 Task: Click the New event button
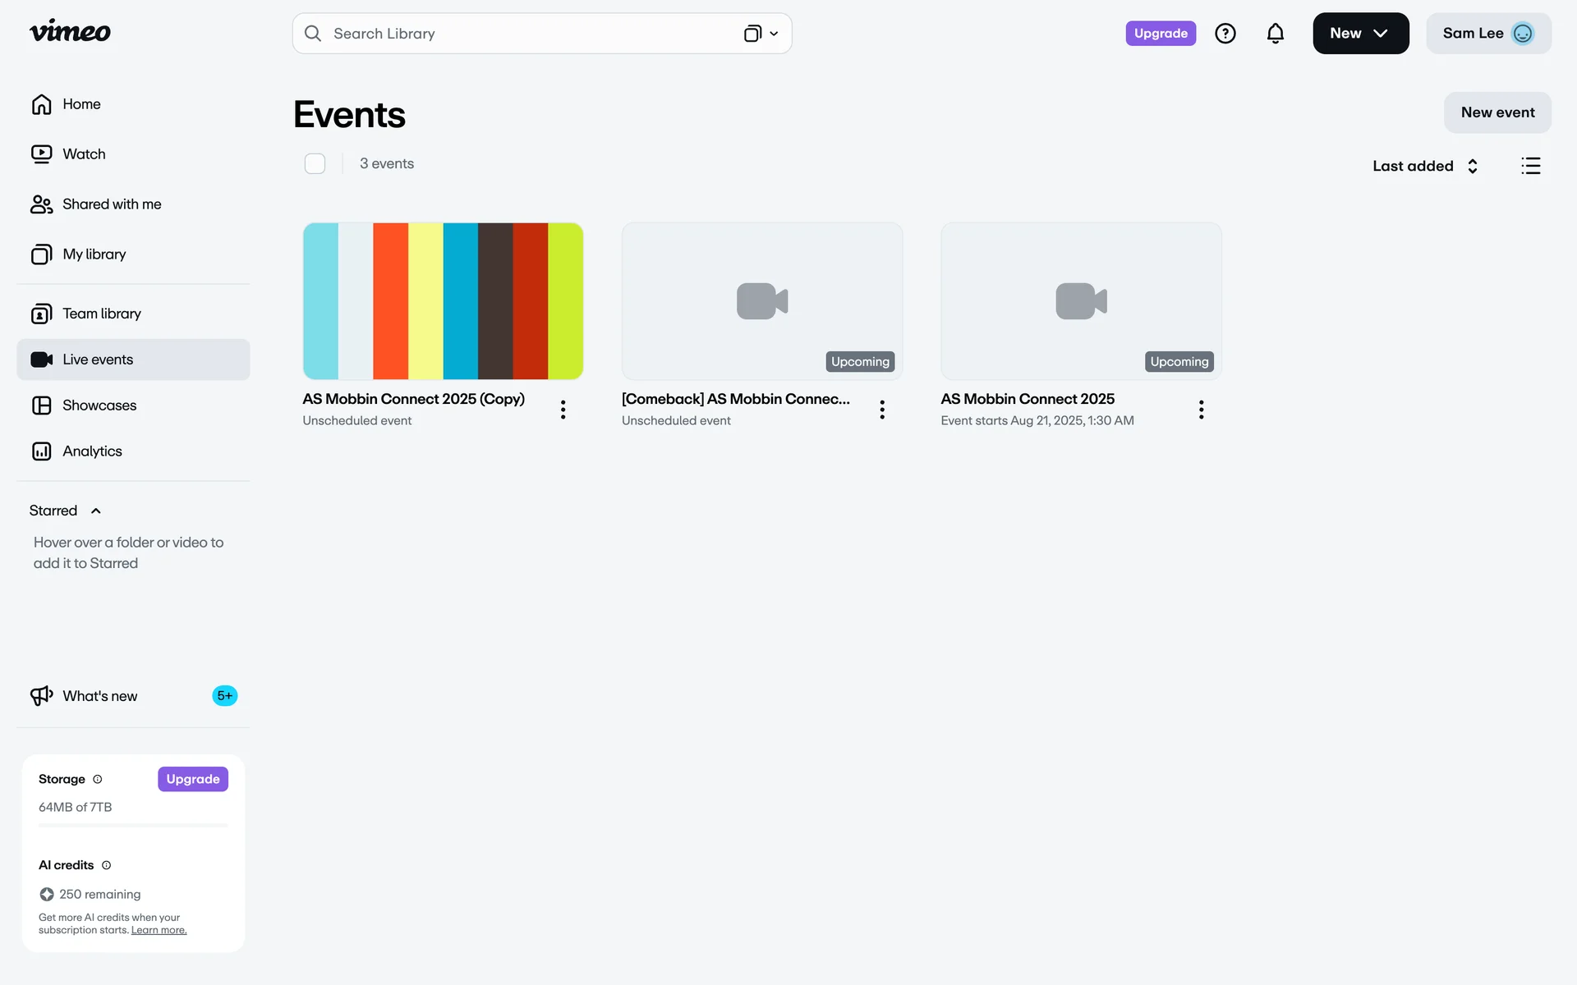click(1497, 112)
